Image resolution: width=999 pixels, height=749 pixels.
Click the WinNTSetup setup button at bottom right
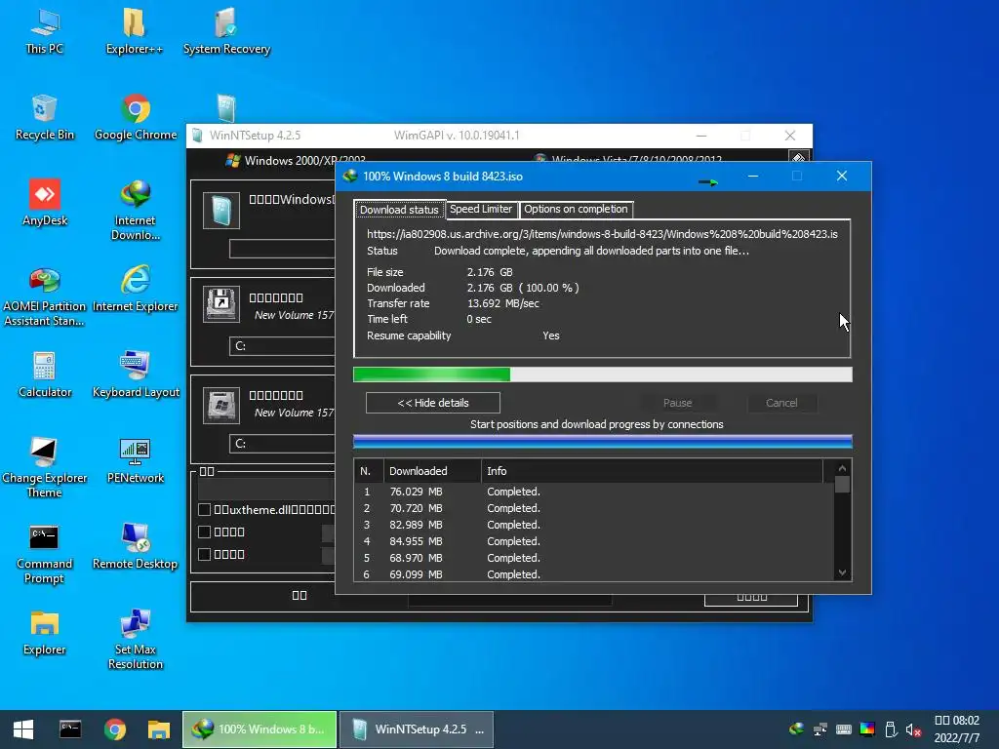[x=751, y=600]
